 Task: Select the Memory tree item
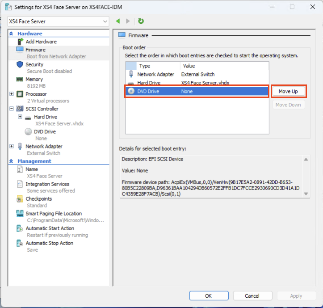click(x=34, y=80)
